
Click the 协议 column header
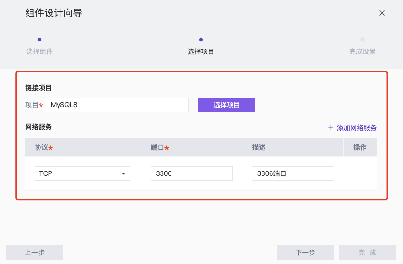click(x=44, y=147)
